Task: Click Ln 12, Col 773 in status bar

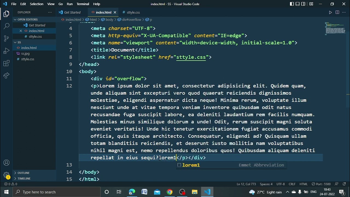Action: [x=246, y=184]
